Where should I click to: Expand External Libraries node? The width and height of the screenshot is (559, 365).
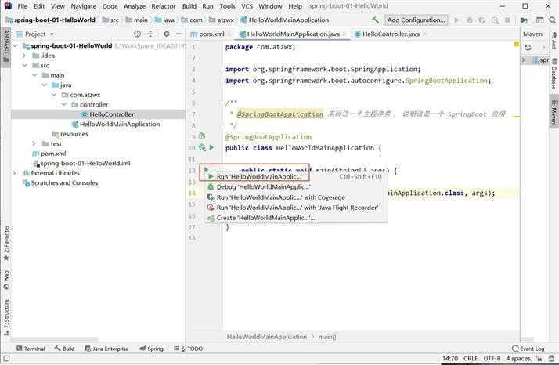pyautogui.click(x=14, y=173)
